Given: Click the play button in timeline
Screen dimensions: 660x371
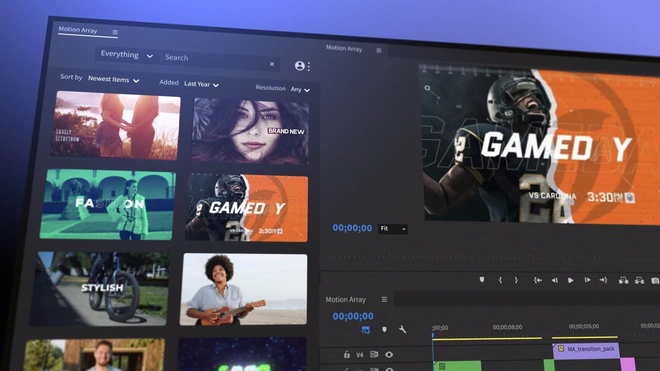Looking at the screenshot, I should click(x=571, y=280).
